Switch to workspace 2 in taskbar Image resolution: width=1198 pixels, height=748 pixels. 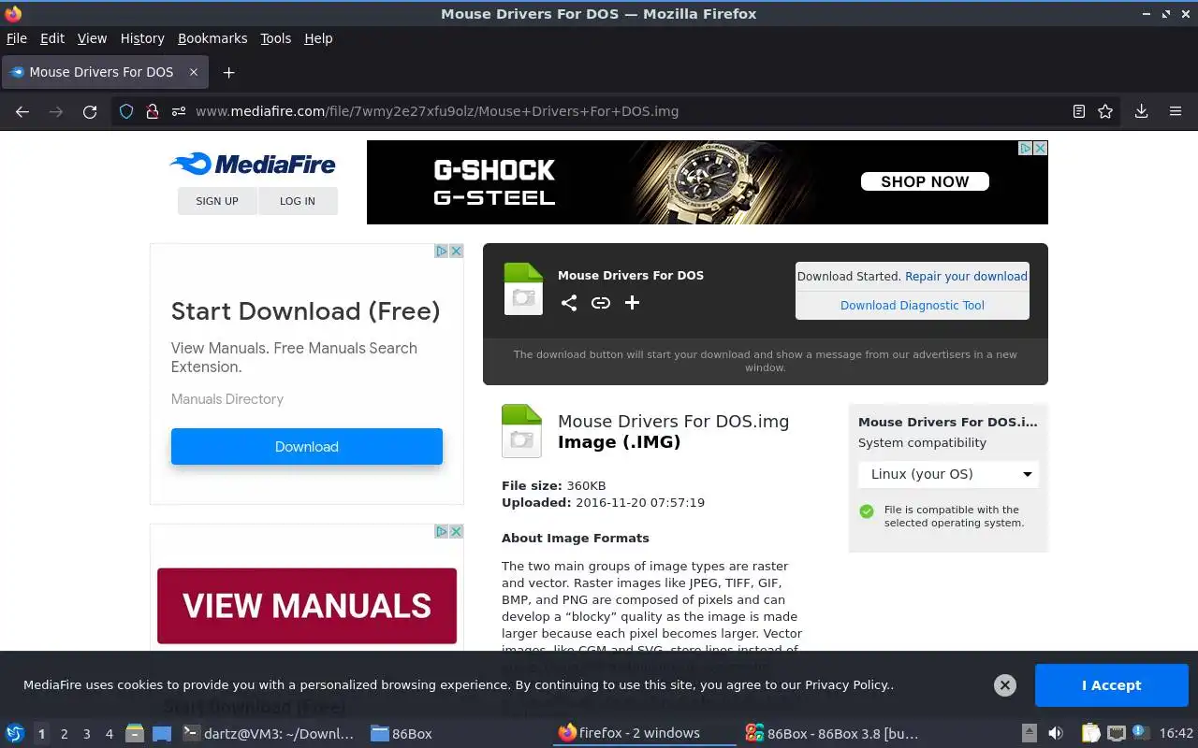click(x=65, y=734)
